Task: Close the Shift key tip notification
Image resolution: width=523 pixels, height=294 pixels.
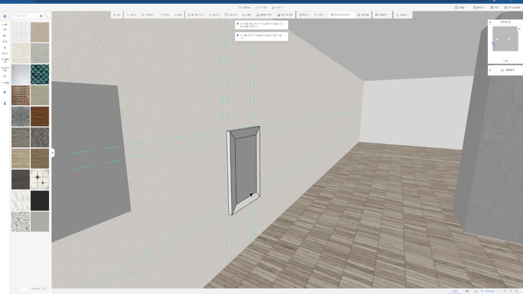Action: click(x=285, y=24)
